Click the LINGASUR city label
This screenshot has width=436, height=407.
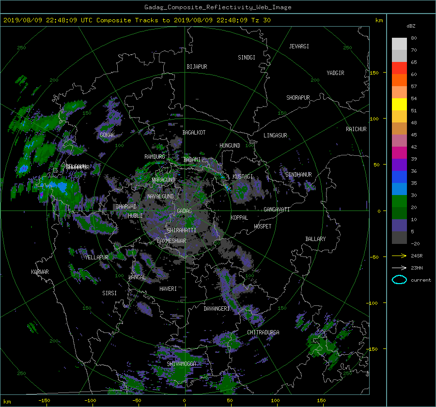pyautogui.click(x=275, y=136)
